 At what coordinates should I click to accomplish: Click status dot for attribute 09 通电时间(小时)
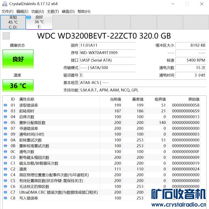pyautogui.click(x=5, y=134)
